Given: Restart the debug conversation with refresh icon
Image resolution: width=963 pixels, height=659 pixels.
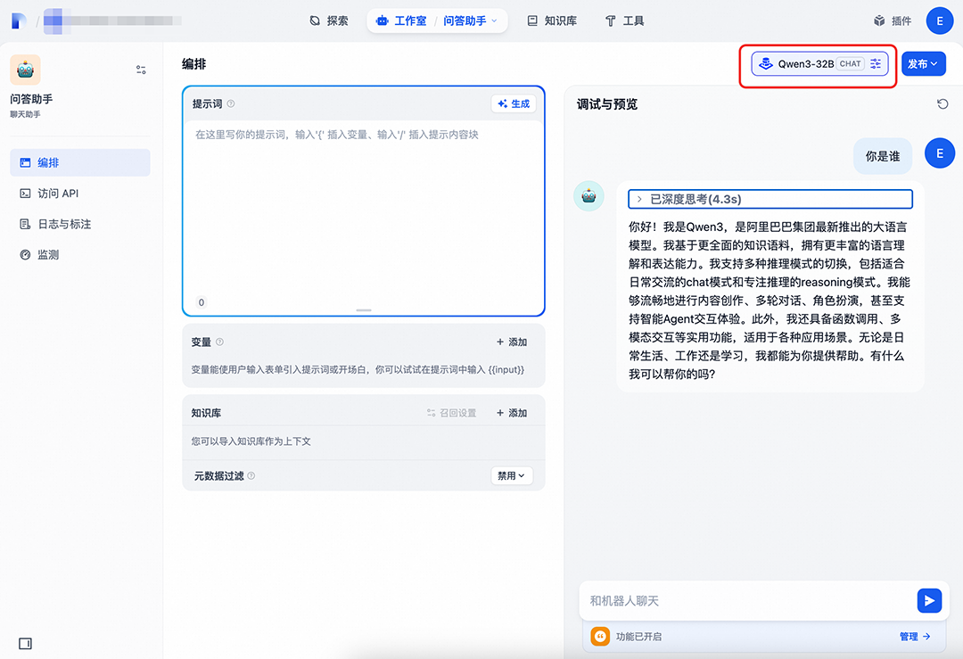Looking at the screenshot, I should [x=942, y=103].
